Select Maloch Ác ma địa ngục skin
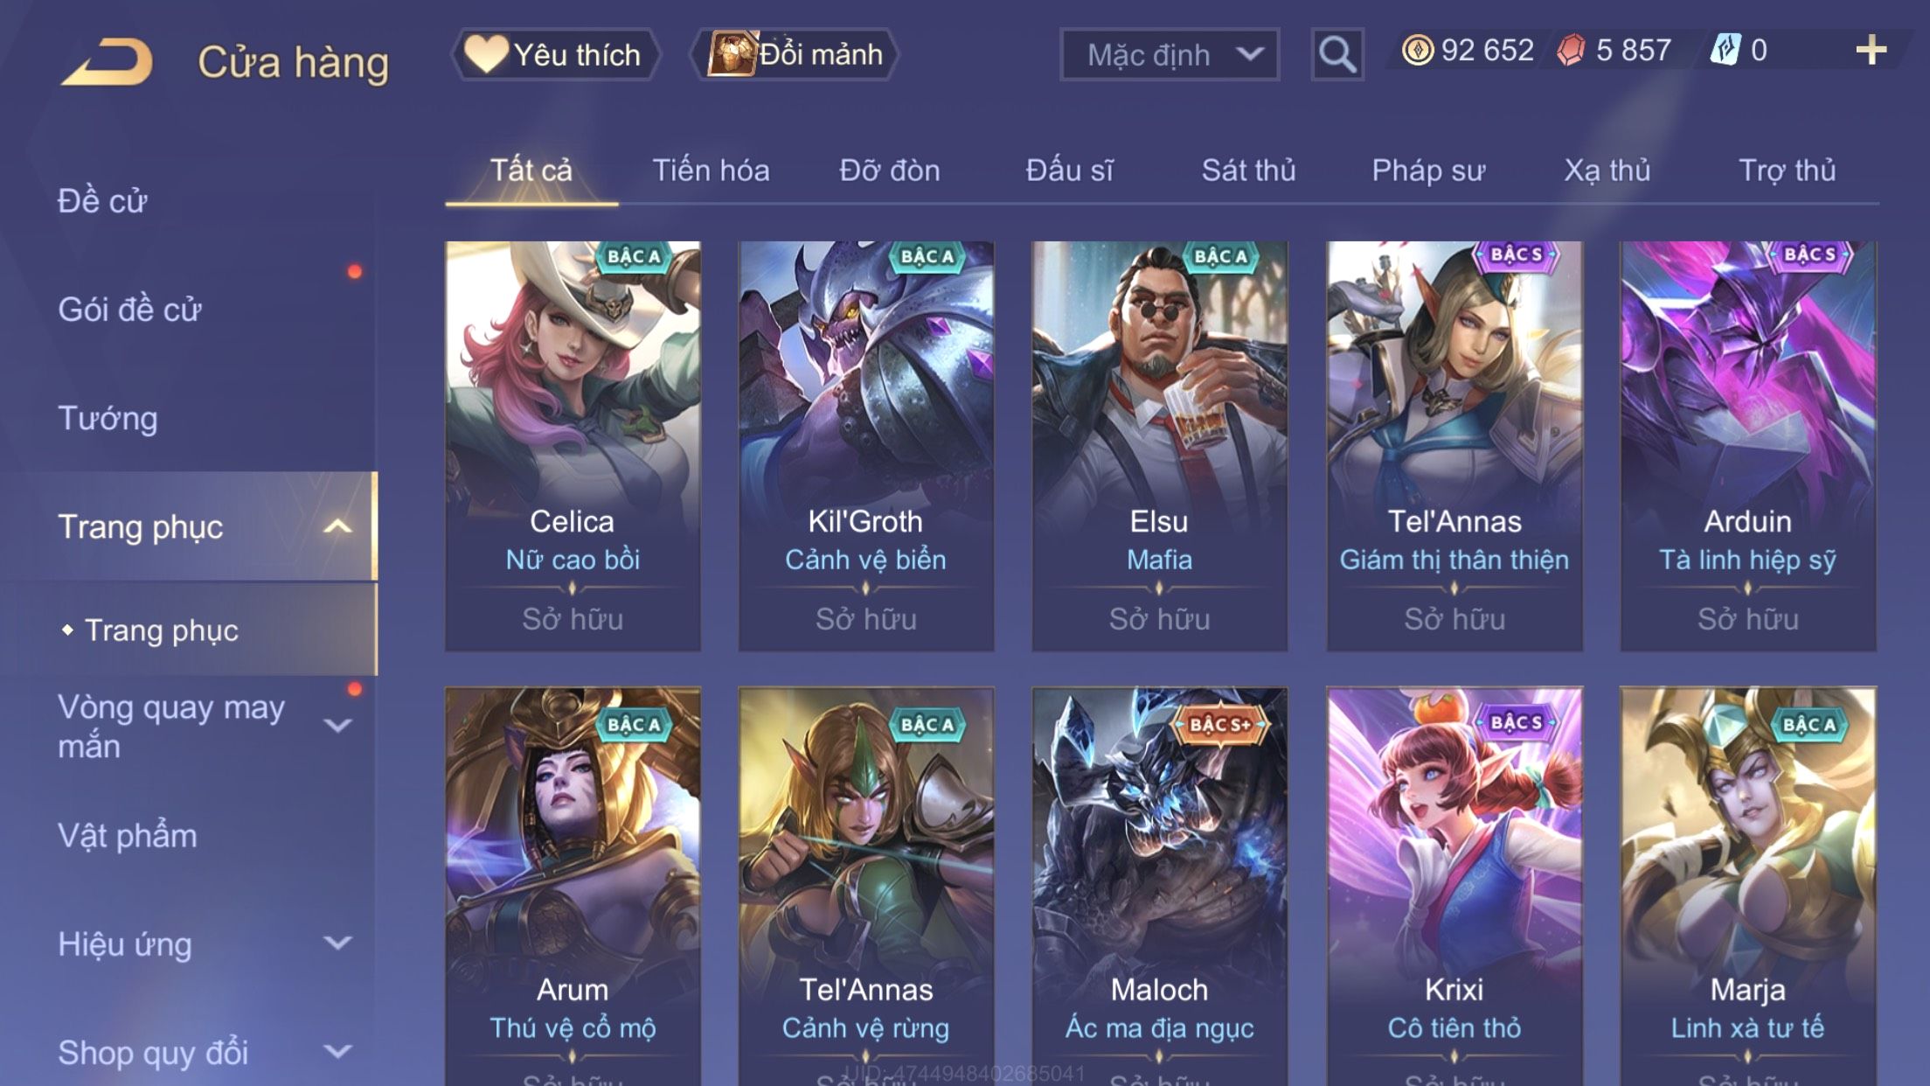 tap(1159, 886)
